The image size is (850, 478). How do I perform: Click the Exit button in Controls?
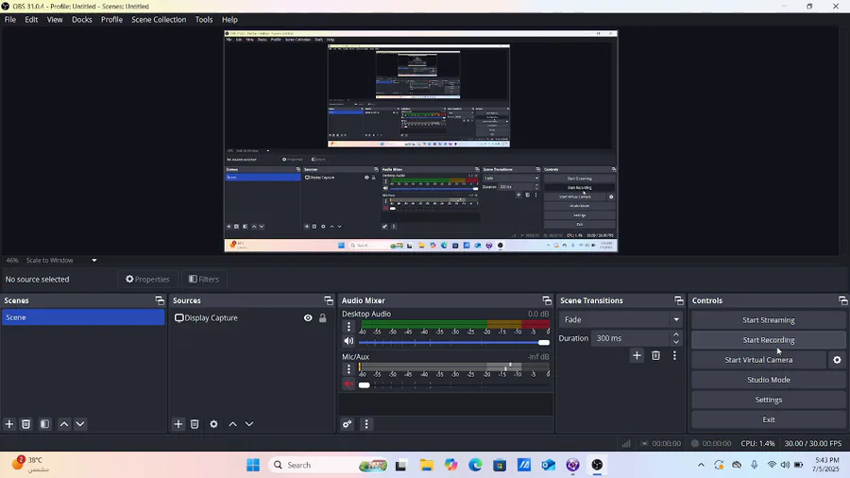point(768,419)
